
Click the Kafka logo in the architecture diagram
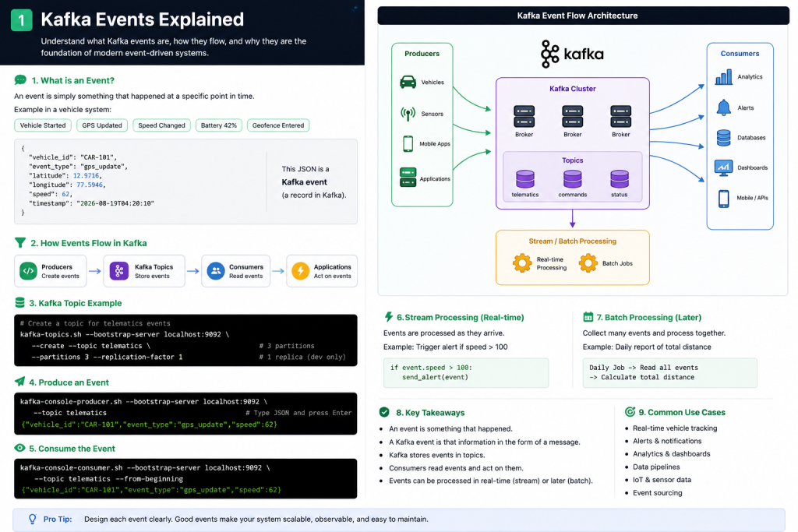pos(572,54)
